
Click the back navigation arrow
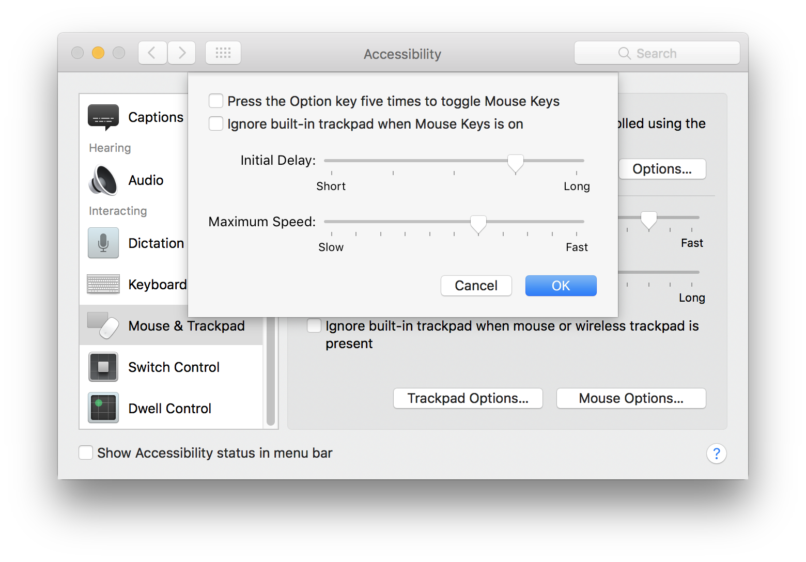[x=152, y=52]
